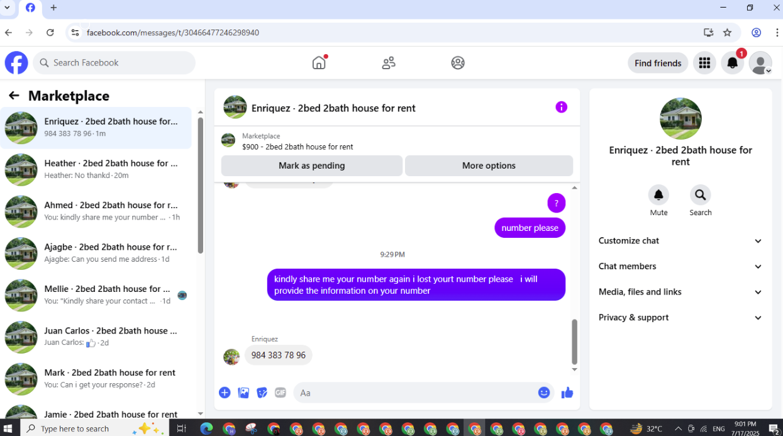Open the Enriquez chat header title
The image size is (783, 436).
coord(333,108)
